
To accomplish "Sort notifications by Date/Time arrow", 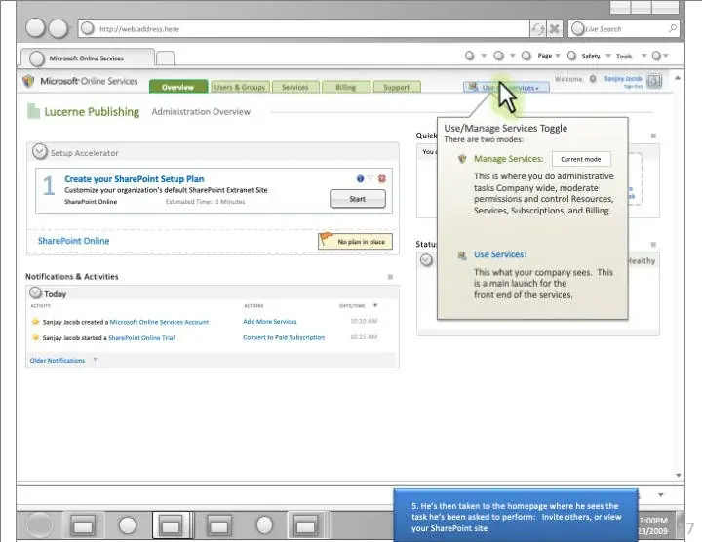I will 375,306.
